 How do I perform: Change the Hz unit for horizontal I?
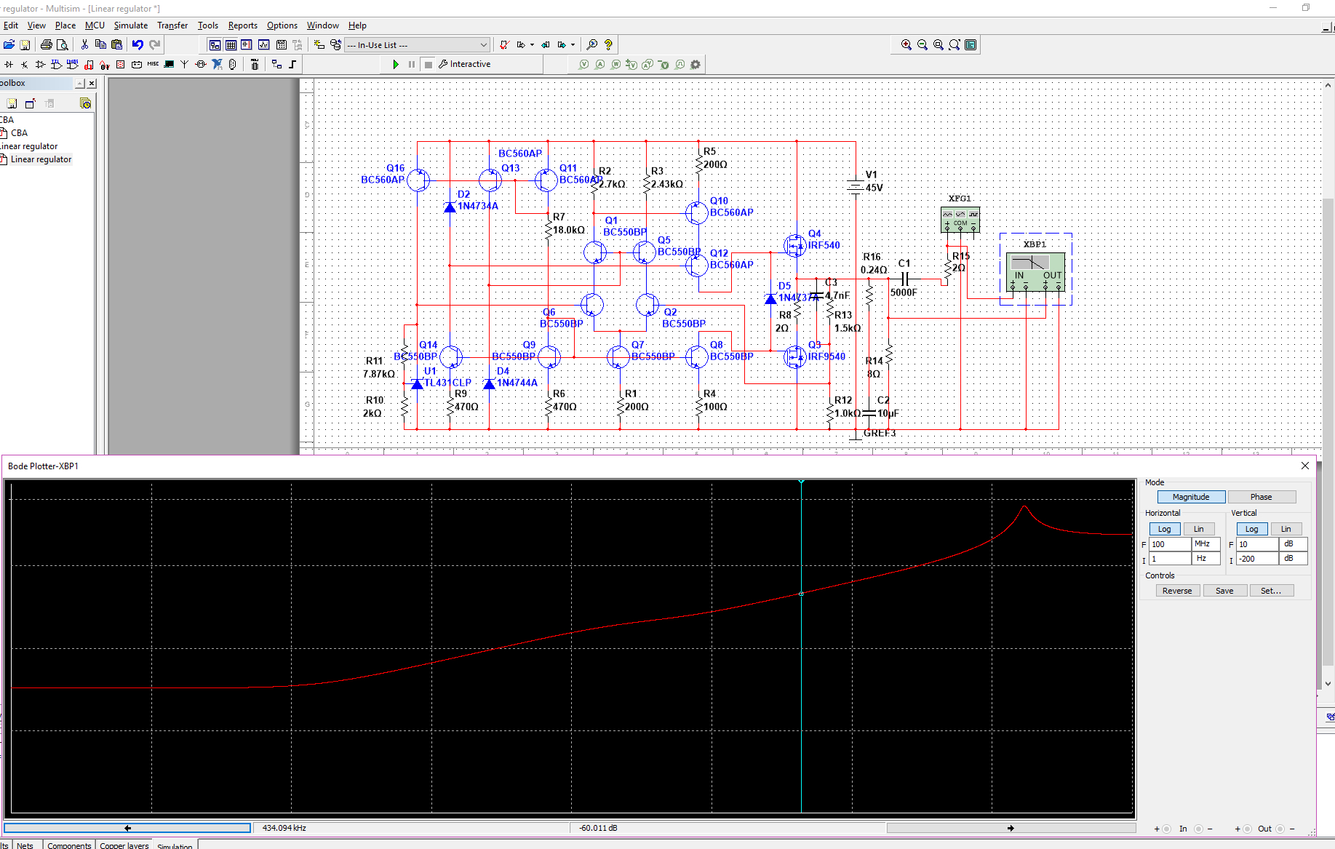[x=1205, y=559]
